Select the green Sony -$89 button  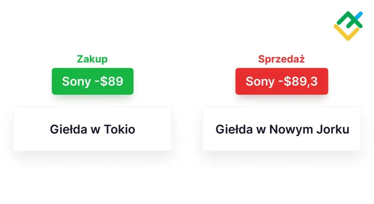pyautogui.click(x=92, y=81)
